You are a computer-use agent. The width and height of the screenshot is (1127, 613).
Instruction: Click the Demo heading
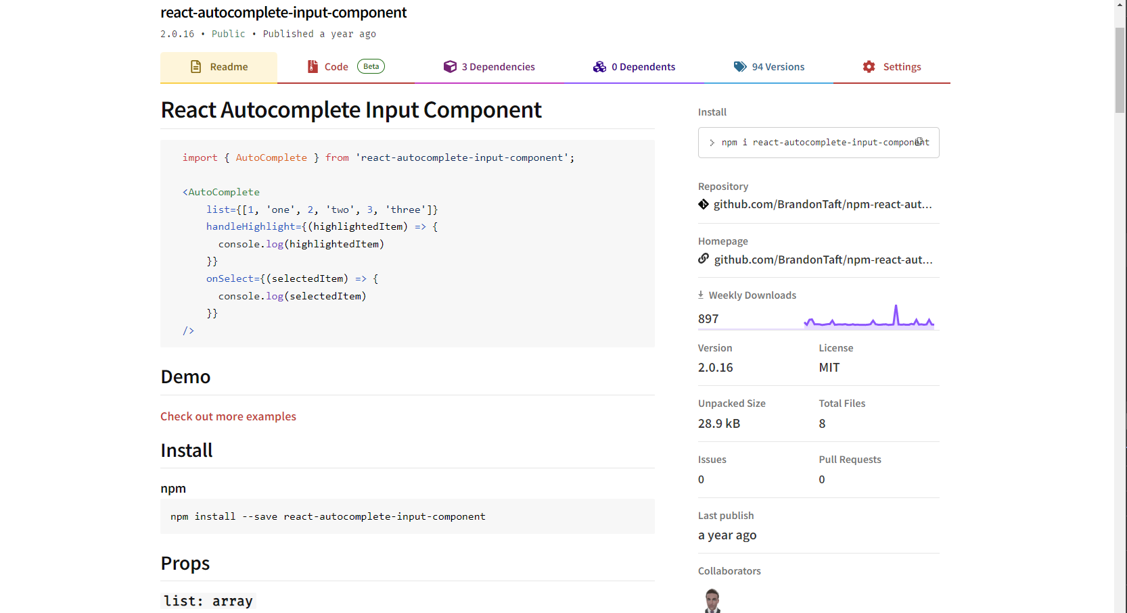pyautogui.click(x=185, y=376)
